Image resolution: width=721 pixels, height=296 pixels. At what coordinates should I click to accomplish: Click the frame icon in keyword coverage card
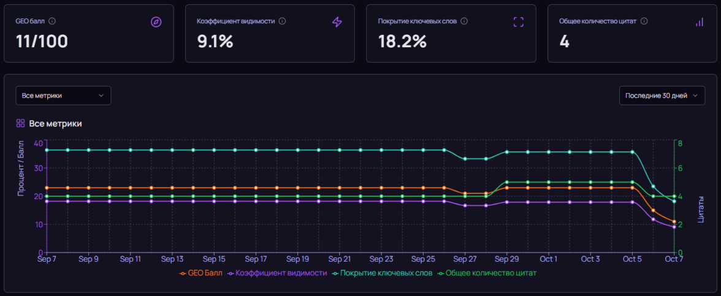point(518,22)
